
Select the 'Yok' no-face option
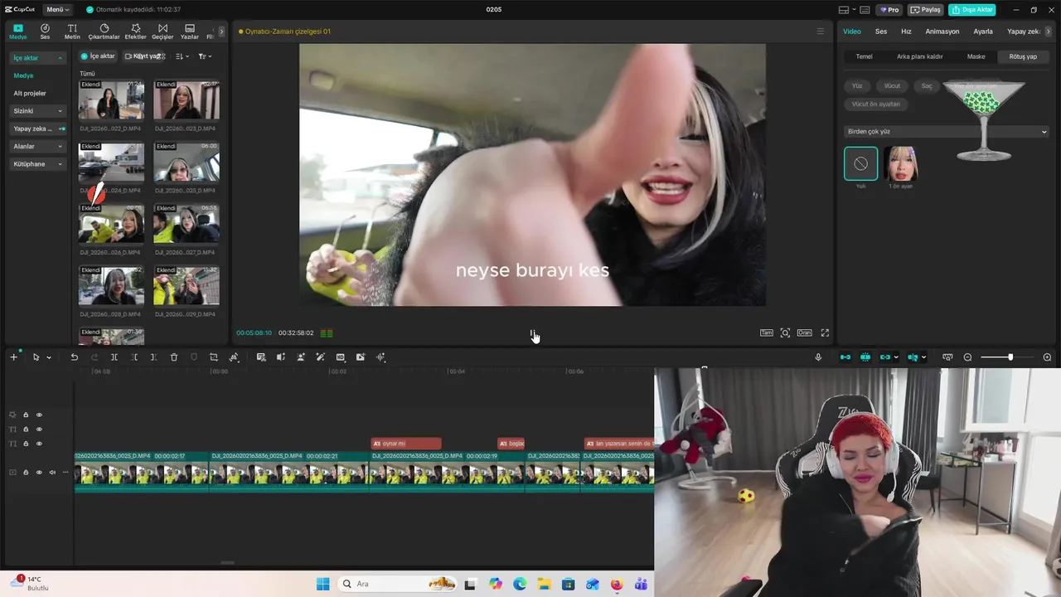860,163
